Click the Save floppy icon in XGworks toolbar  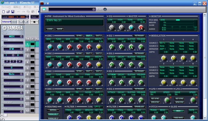tap(13, 12)
